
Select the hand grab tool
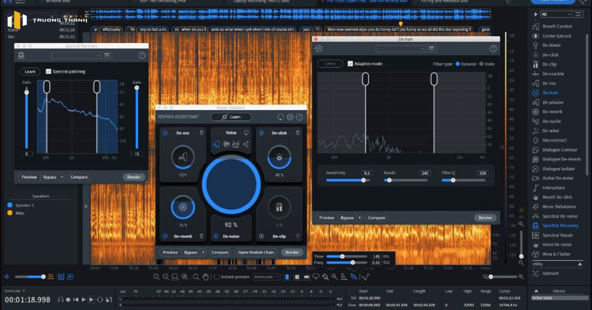[205, 277]
